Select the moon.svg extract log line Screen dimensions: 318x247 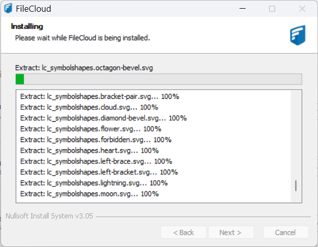point(90,194)
